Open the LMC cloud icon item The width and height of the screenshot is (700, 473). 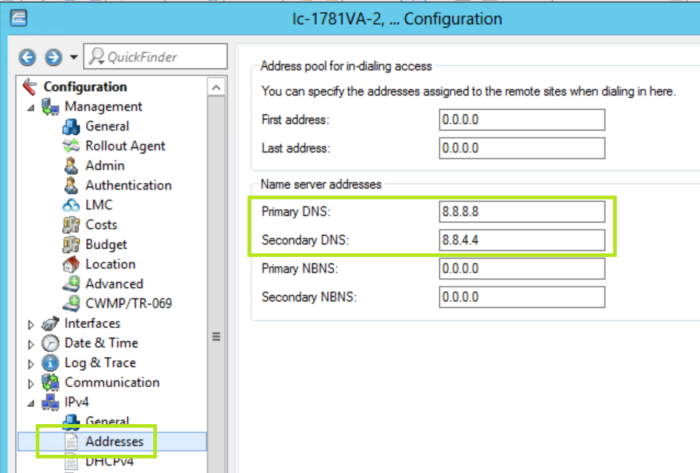(71, 205)
